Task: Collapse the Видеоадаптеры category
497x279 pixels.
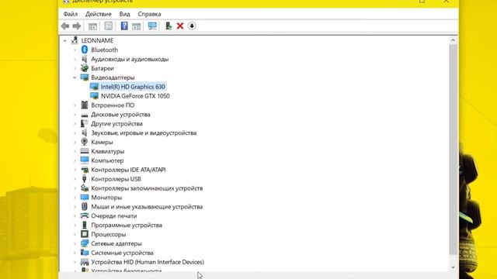Action: [75, 77]
